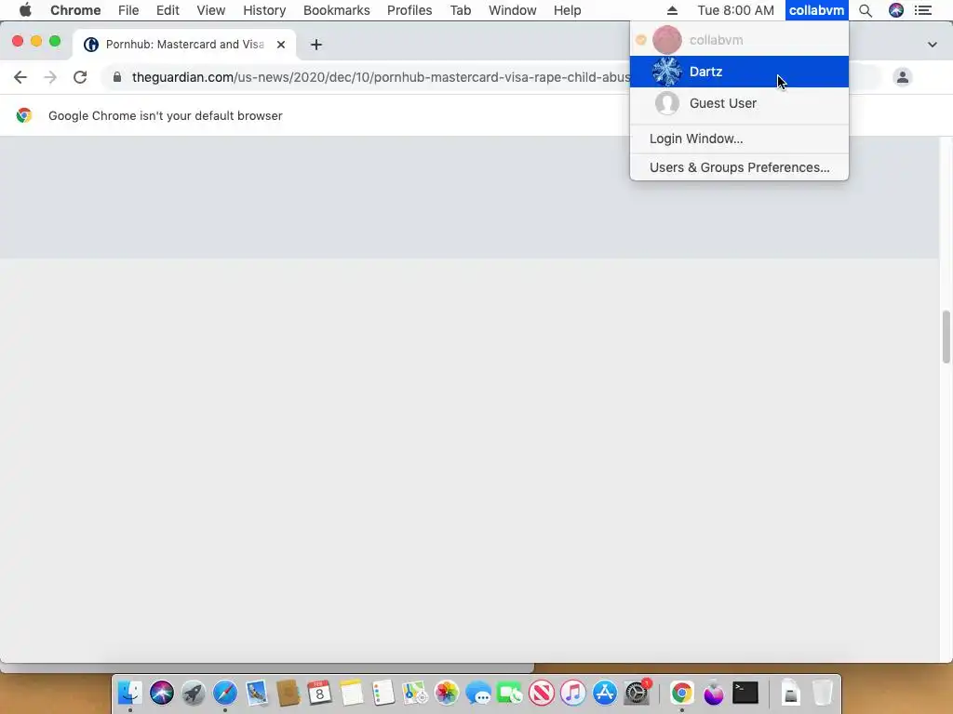Click the eject icon in menu bar
The image size is (953, 714).
pyautogui.click(x=672, y=10)
